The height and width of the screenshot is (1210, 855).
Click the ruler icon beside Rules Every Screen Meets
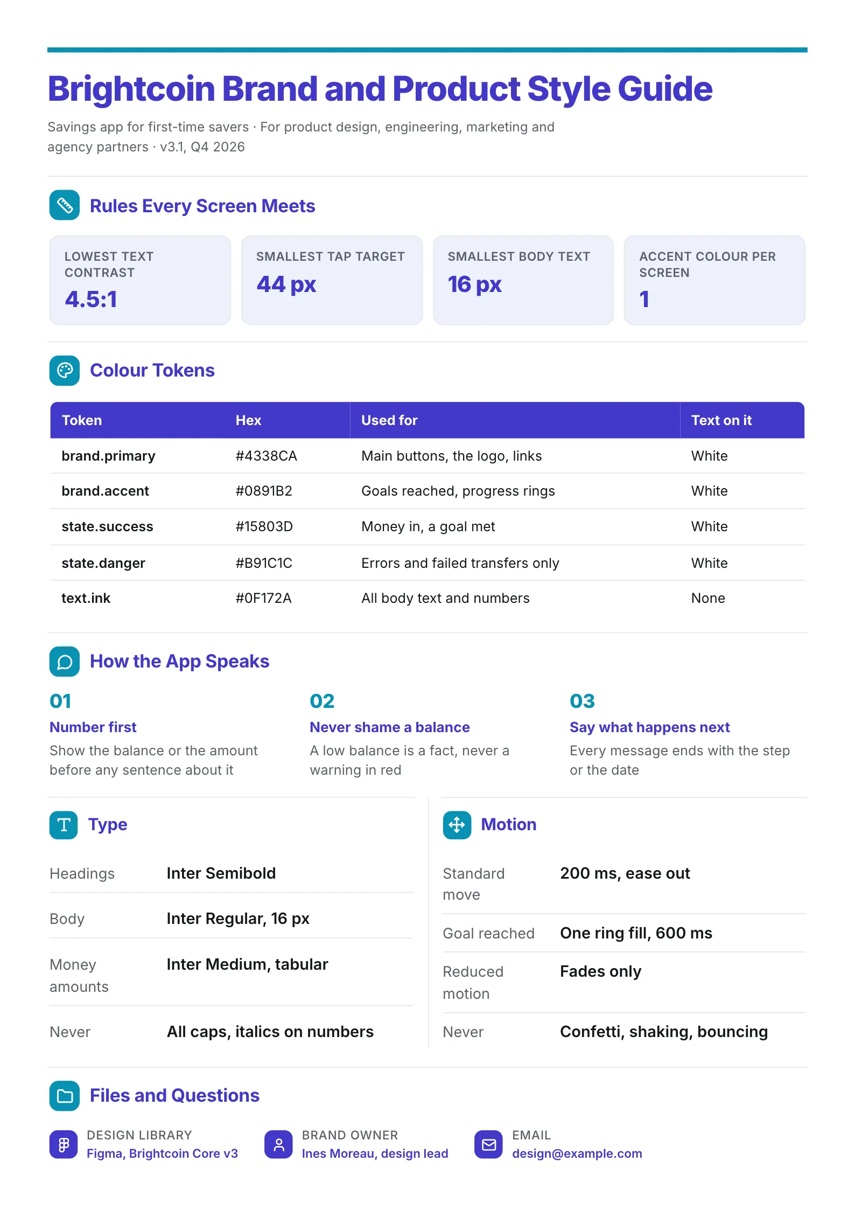(65, 205)
